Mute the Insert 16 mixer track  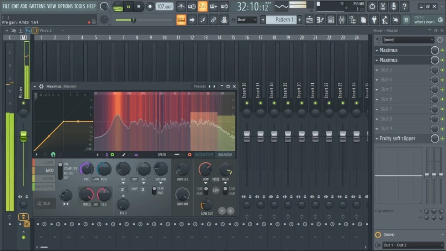[x=247, y=103]
